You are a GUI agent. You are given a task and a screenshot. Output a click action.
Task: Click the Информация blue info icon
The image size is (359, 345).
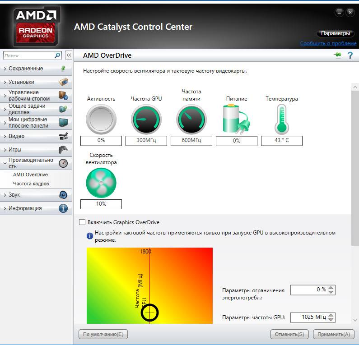click(x=63, y=208)
